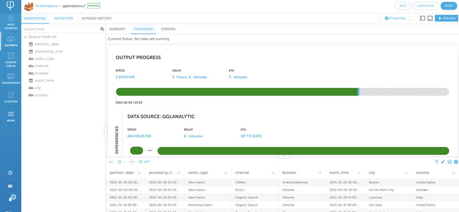459x212 pixels.
Task: Click the expand preview panel icon
Action: [x=449, y=161]
